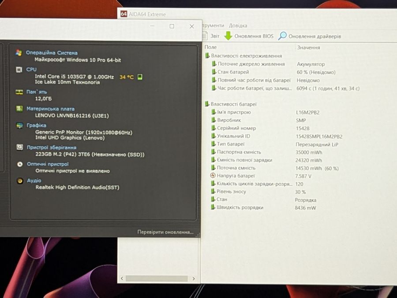Screen dimensions: 397x298
Task: Click the icon beside Унікальний ID
Action: click(213, 136)
